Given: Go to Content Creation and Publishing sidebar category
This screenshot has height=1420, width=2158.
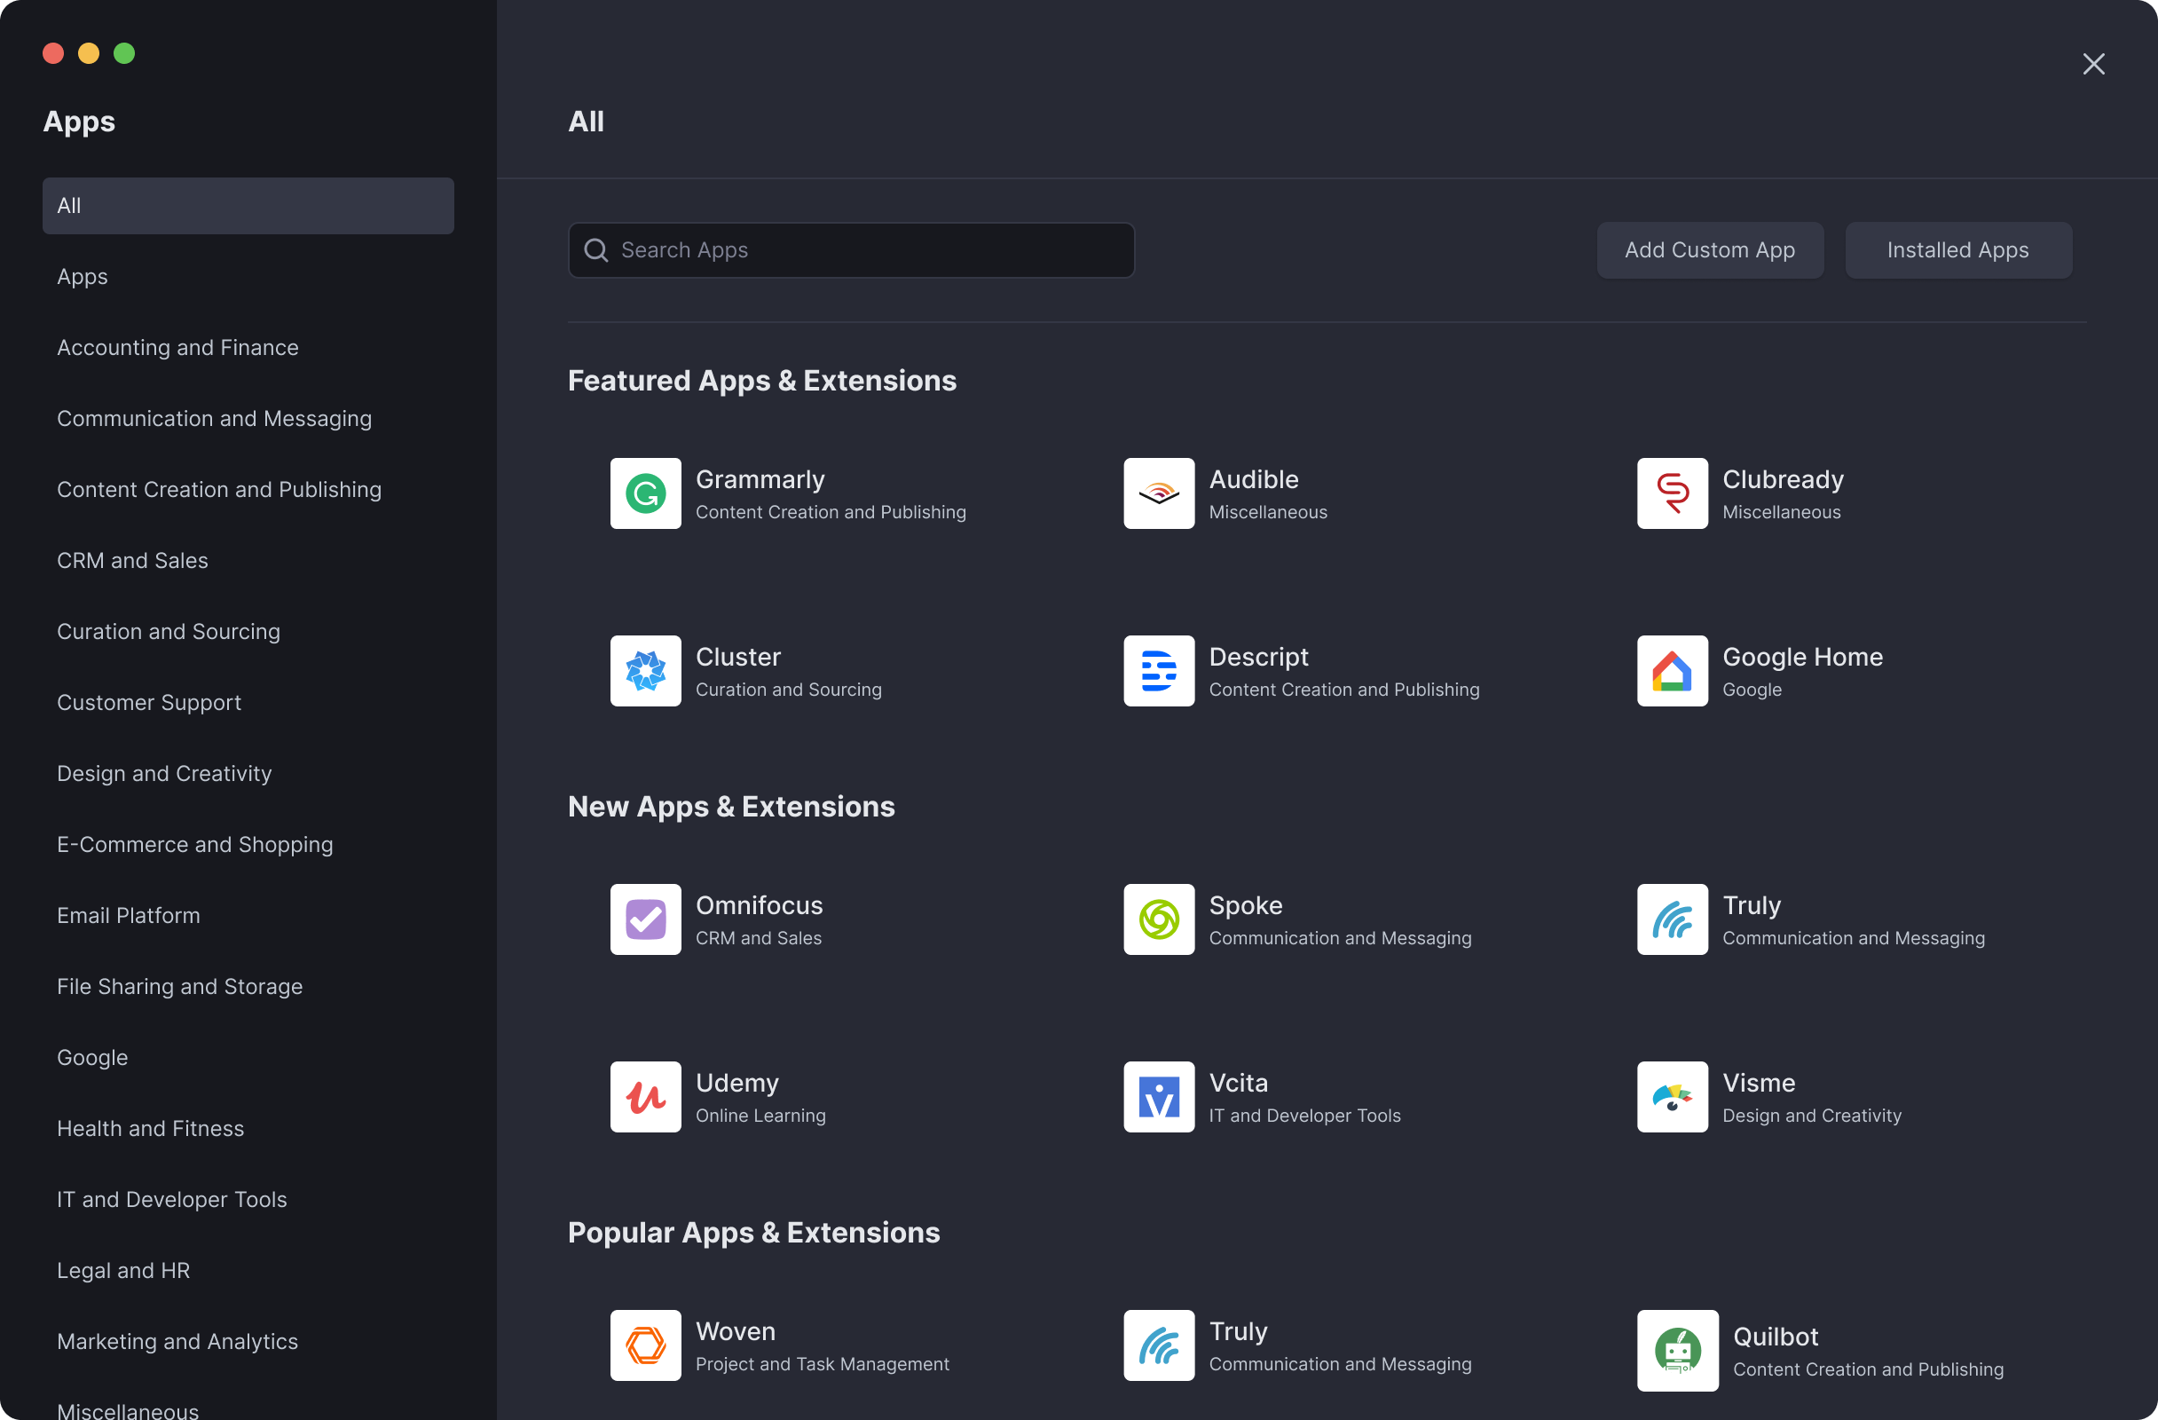Looking at the screenshot, I should click(x=248, y=490).
